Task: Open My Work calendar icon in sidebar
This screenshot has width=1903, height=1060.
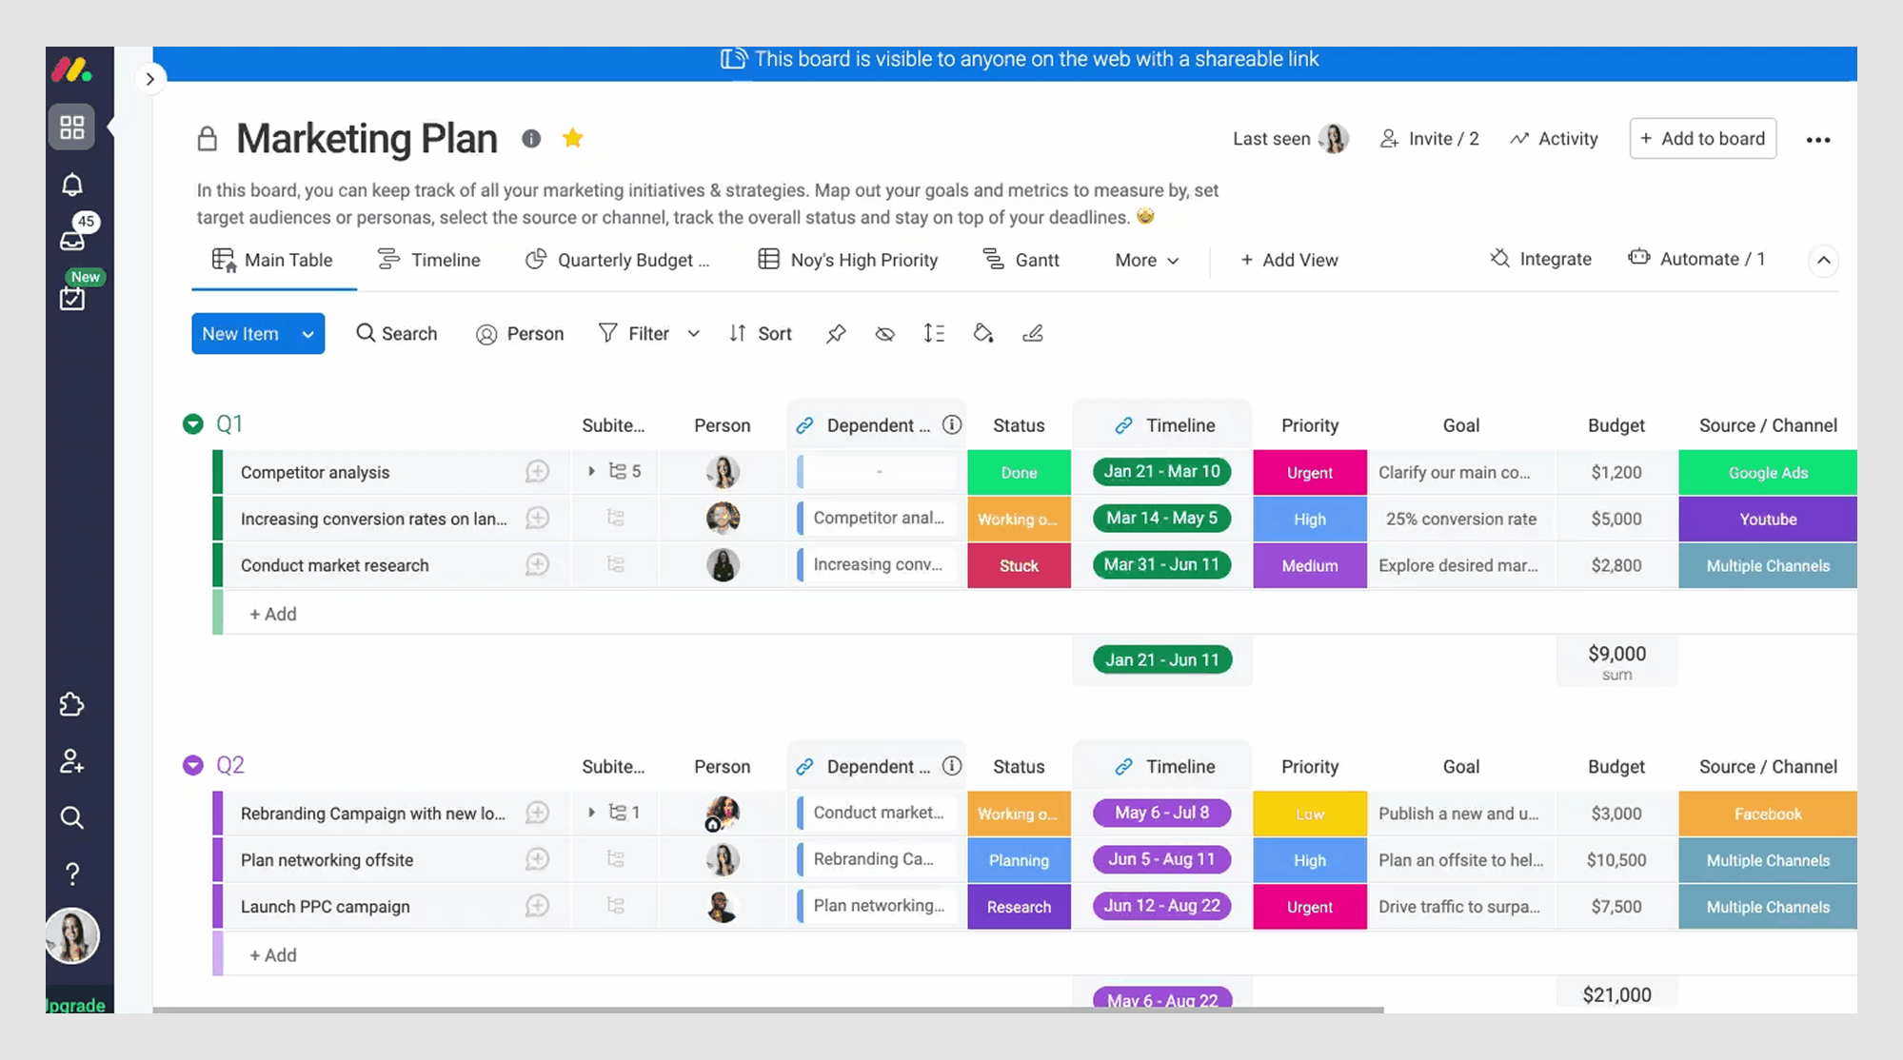Action: click(71, 298)
